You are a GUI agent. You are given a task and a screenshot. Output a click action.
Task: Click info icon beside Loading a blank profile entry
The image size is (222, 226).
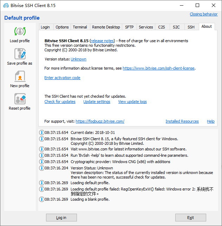42,199
